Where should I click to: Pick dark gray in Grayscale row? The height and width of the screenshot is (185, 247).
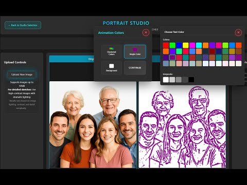coord(185,80)
